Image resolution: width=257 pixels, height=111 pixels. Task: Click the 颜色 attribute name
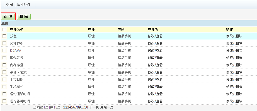[13, 36]
